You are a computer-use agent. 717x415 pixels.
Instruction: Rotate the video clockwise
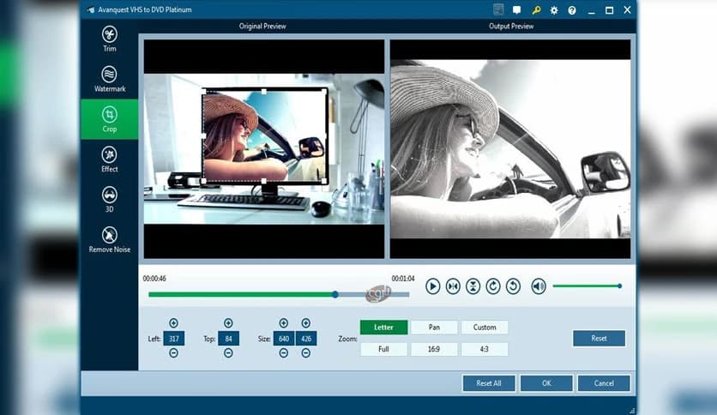(x=493, y=286)
